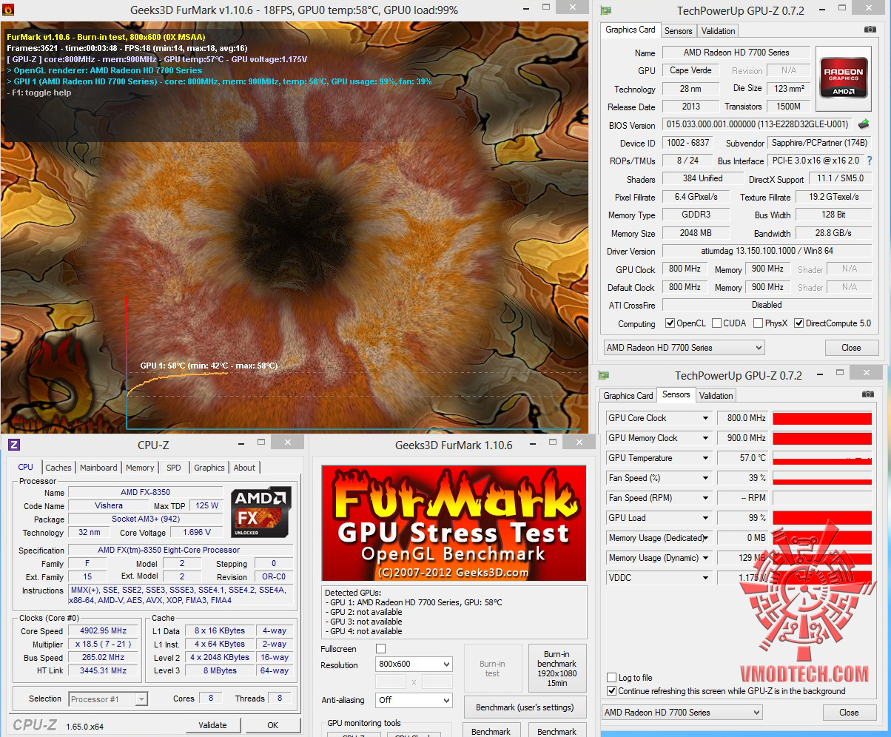Image resolution: width=891 pixels, height=737 pixels.
Task: Click the FurMark GPU Stress Test banner
Action: pos(454,523)
